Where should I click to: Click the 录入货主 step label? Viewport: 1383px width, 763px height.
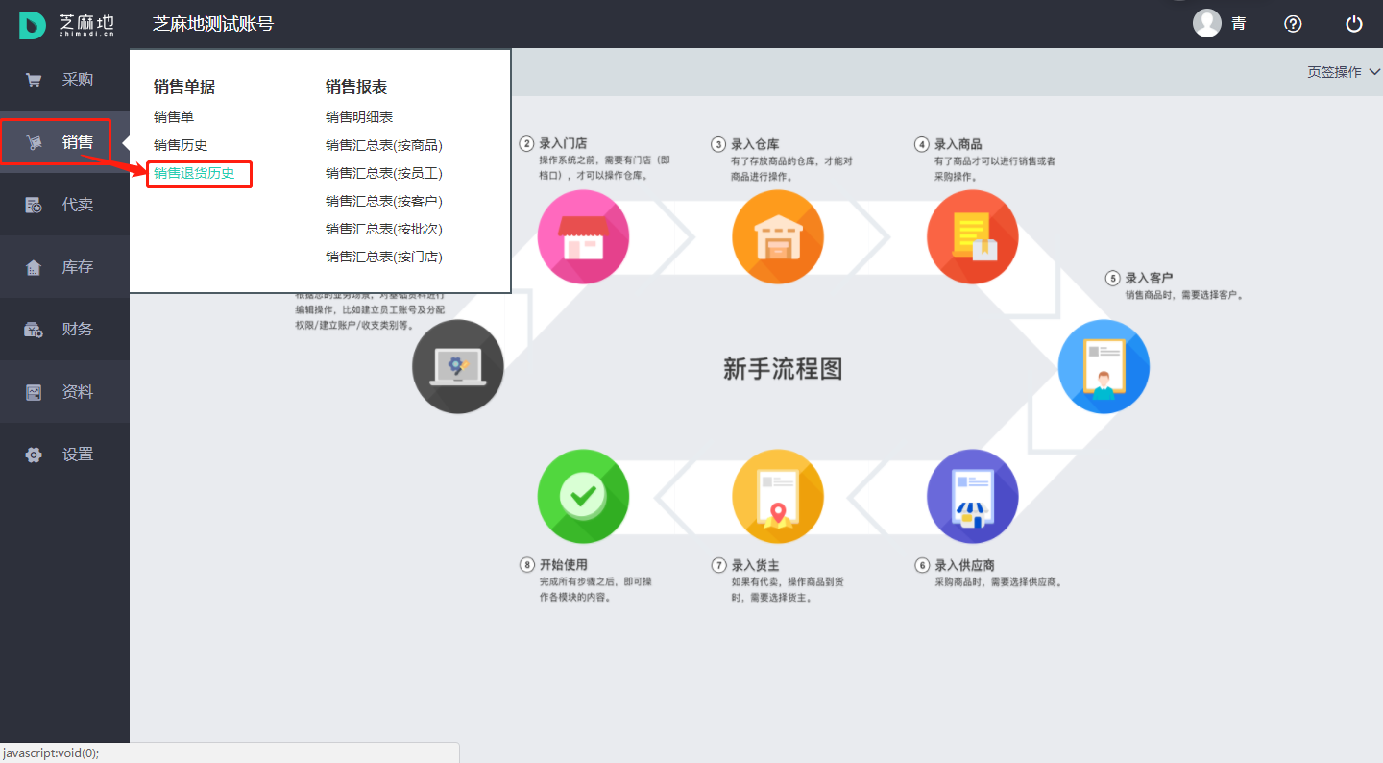tap(755, 565)
